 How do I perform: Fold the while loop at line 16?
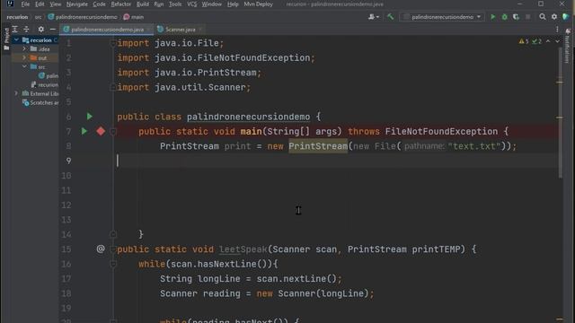click(x=113, y=264)
